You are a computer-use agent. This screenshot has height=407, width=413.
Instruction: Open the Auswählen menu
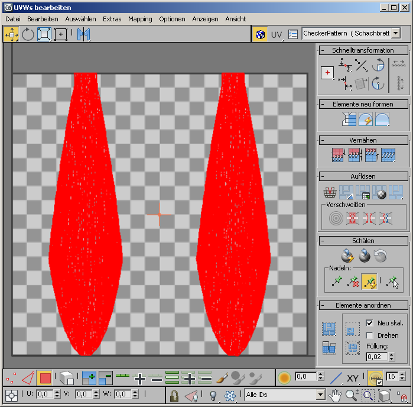pos(80,19)
